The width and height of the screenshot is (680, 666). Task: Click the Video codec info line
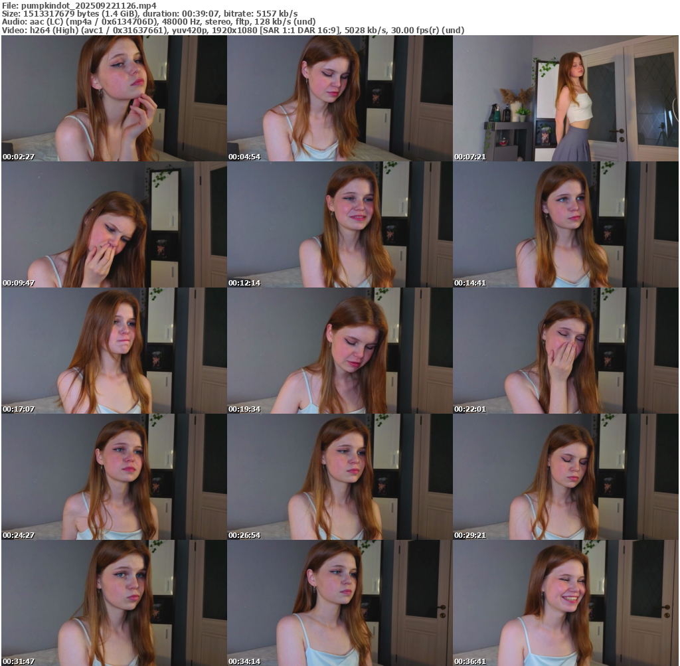point(232,31)
